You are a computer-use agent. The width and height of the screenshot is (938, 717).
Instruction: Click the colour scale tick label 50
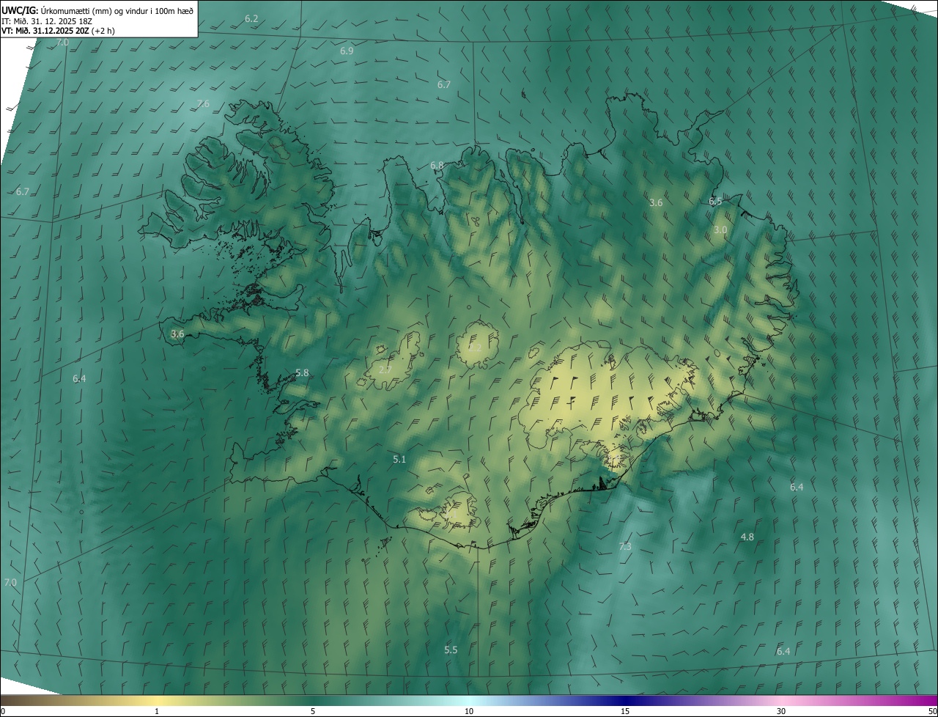pos(932,711)
